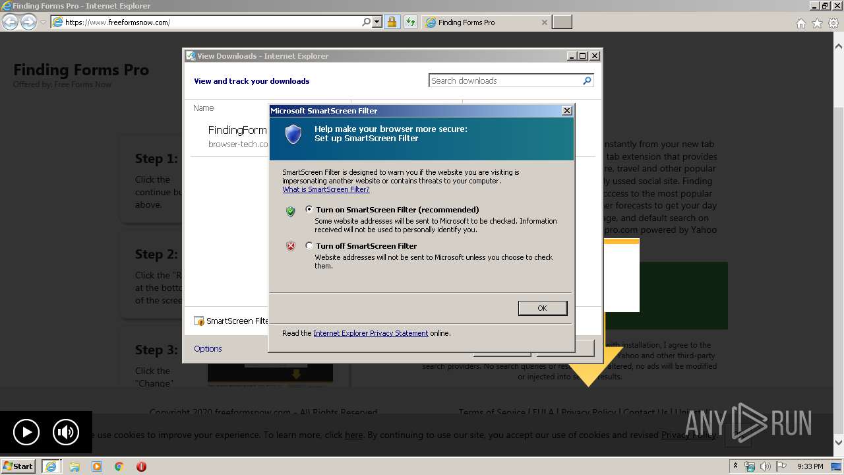Click the Start button
The image size is (844, 475).
coord(18,466)
